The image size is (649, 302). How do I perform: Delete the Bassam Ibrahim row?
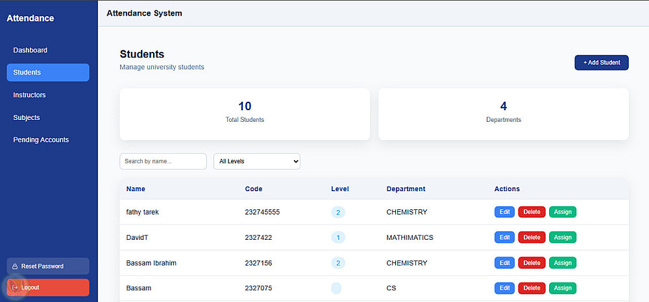[x=532, y=263]
